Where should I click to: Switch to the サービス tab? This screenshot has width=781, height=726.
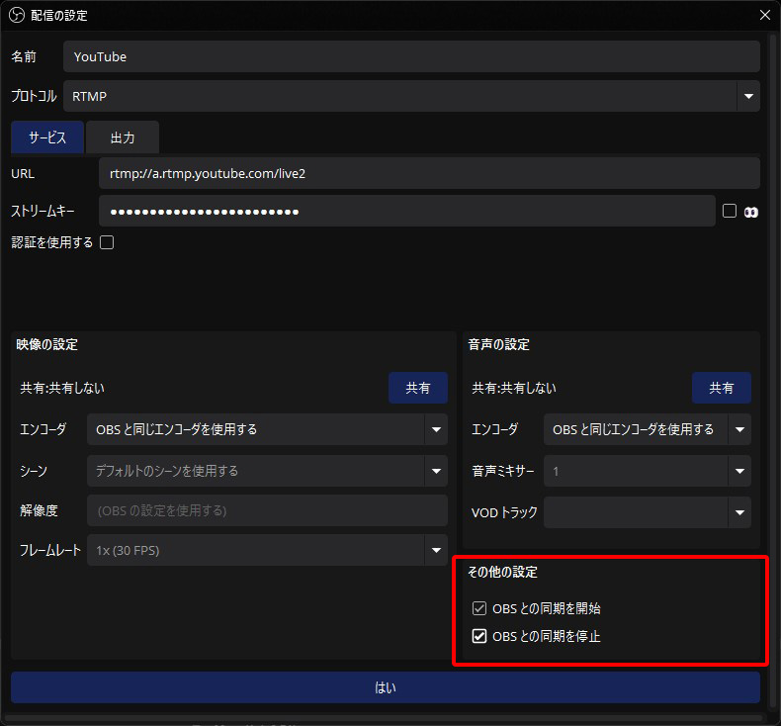pyautogui.click(x=47, y=137)
